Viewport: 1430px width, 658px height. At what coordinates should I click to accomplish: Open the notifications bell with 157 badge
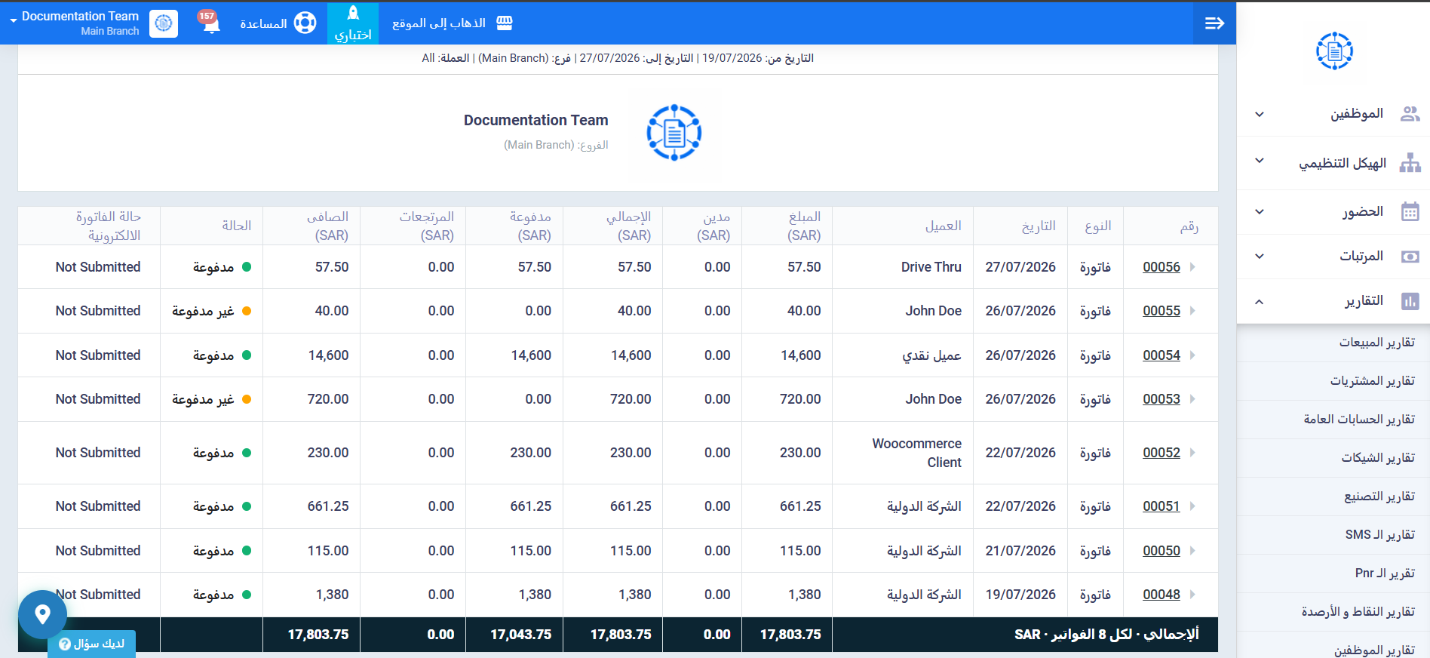[x=209, y=23]
